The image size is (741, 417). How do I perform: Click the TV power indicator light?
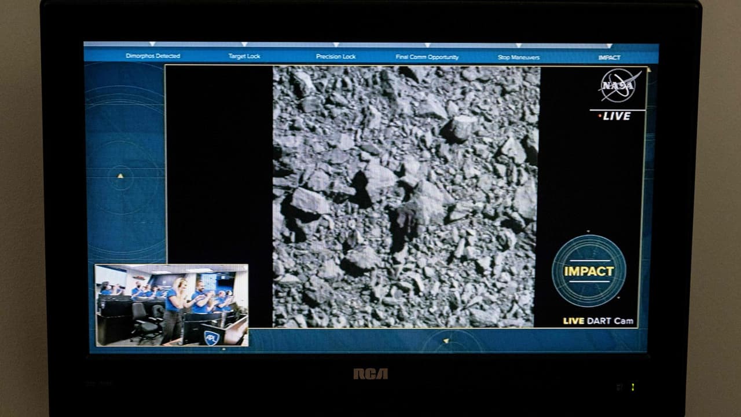633,386
